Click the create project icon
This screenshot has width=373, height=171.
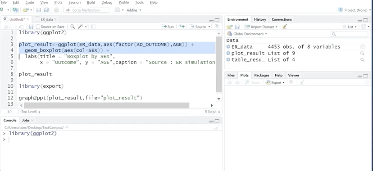click(15, 10)
